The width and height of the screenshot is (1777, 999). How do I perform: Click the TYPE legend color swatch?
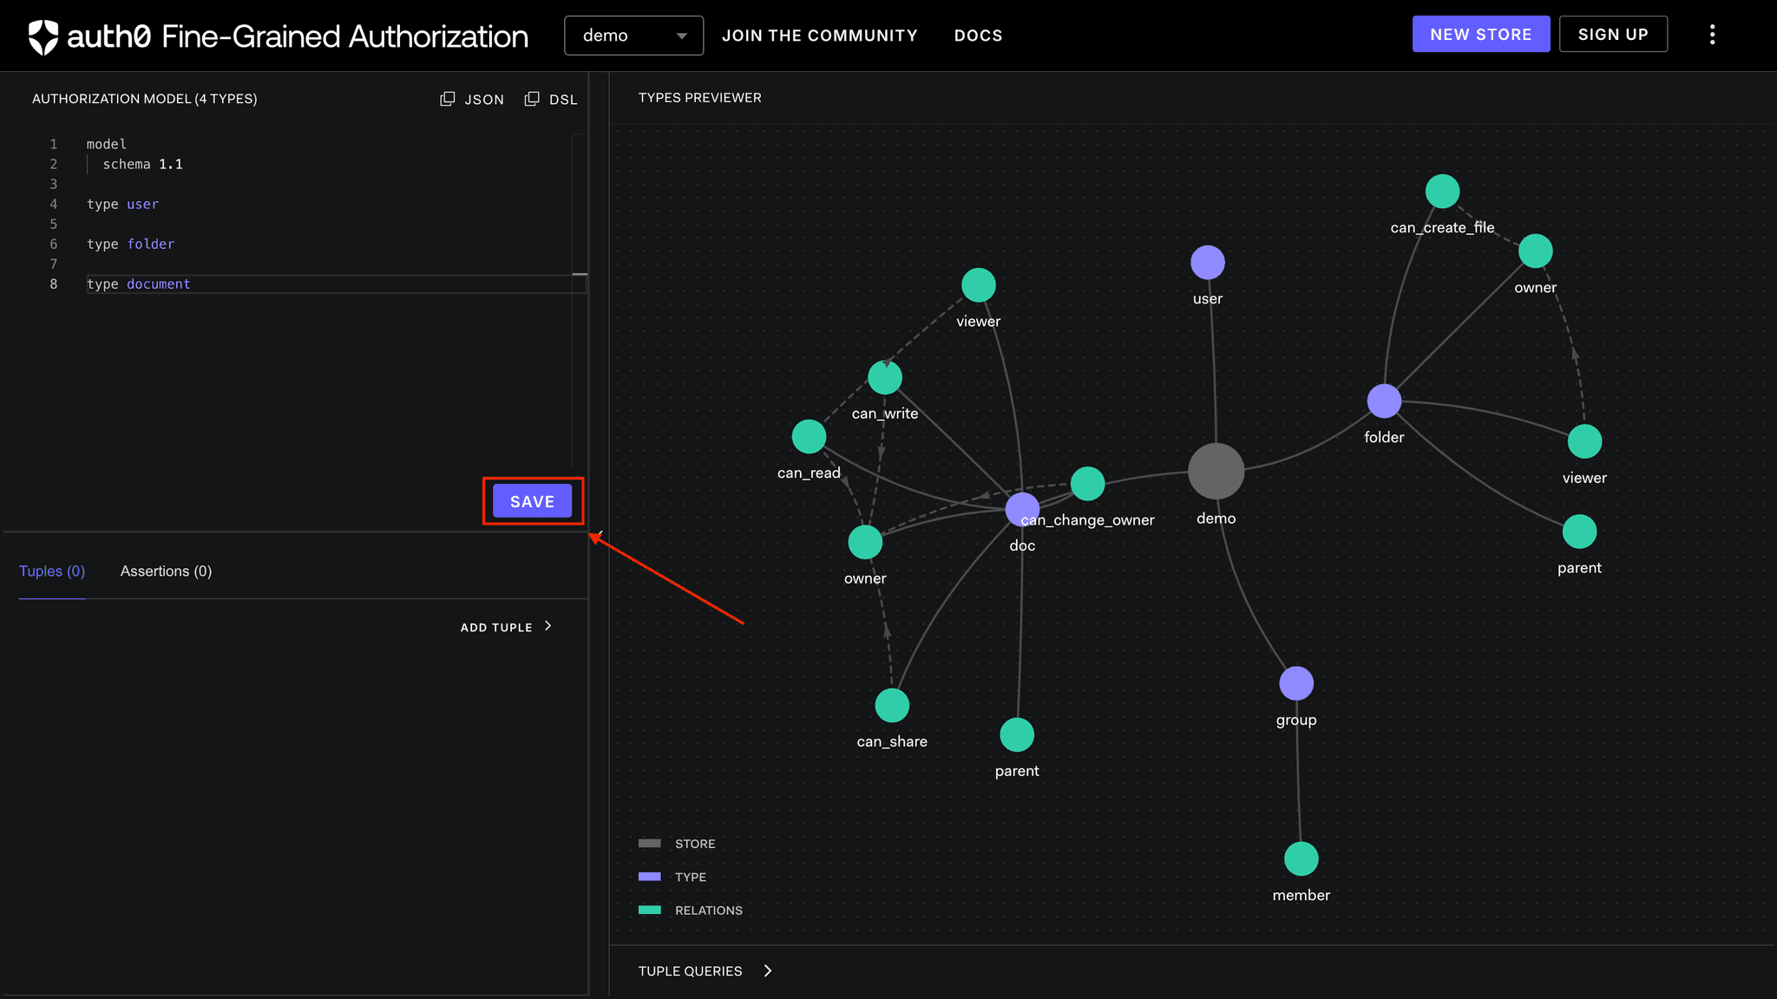coord(650,877)
